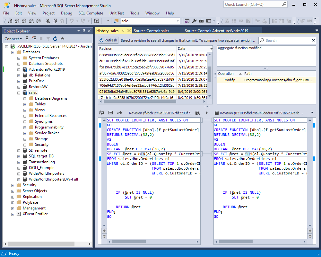Click the left diff pane horizontal scrollbar

pos(129,242)
